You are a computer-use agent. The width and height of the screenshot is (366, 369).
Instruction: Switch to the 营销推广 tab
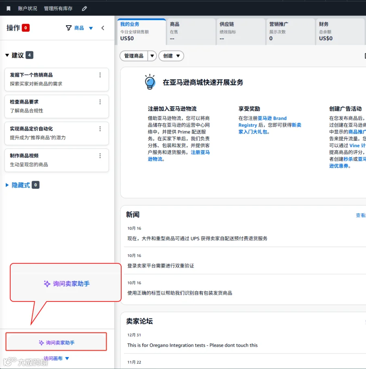[x=291, y=32]
